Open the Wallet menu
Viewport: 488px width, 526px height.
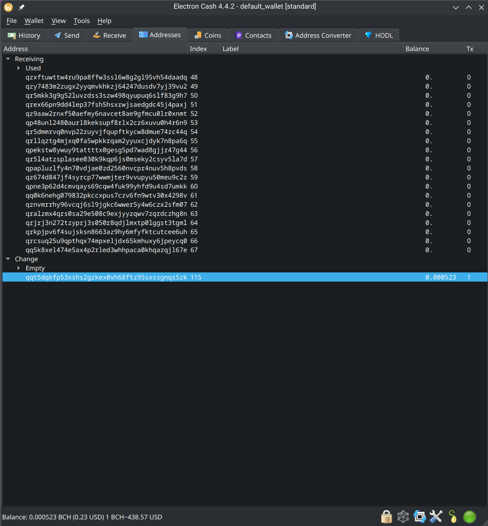click(34, 21)
